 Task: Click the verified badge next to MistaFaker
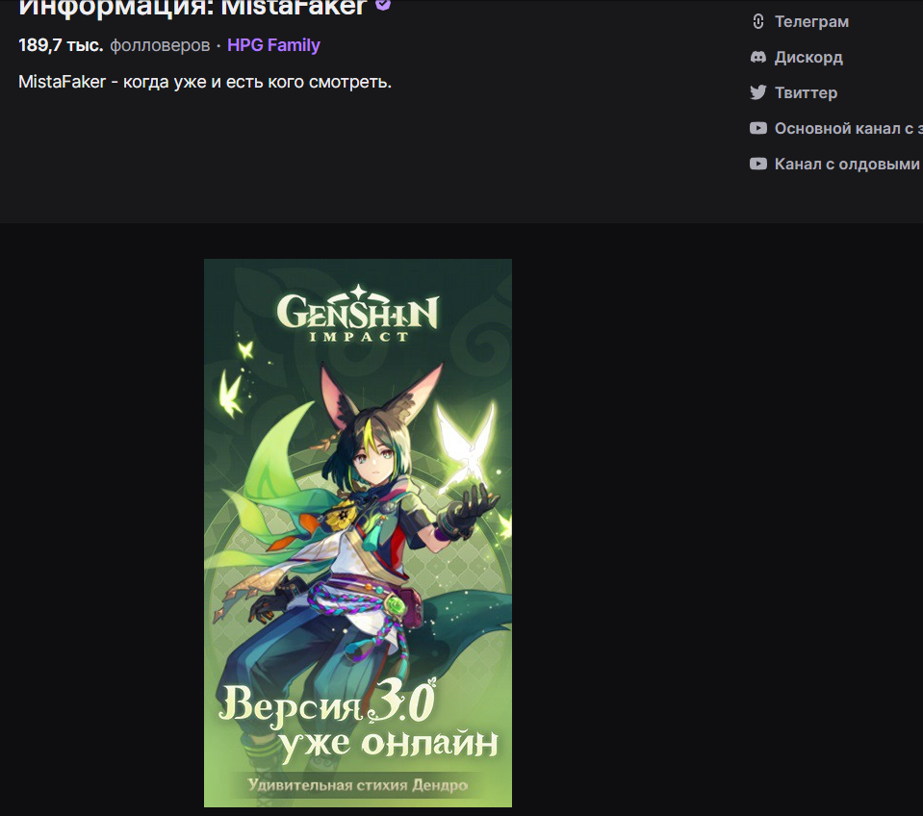click(383, 5)
